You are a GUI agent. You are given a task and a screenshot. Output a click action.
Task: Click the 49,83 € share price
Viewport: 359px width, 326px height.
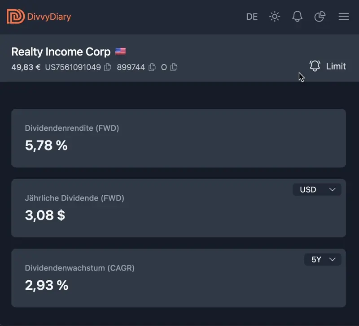click(x=26, y=67)
